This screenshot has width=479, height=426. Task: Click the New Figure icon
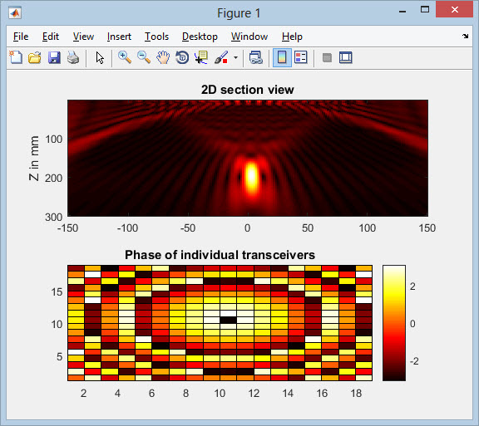(16, 57)
